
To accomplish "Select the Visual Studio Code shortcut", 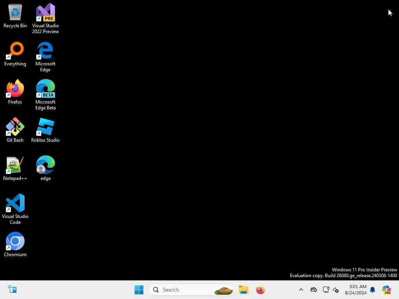I will pos(15,209).
